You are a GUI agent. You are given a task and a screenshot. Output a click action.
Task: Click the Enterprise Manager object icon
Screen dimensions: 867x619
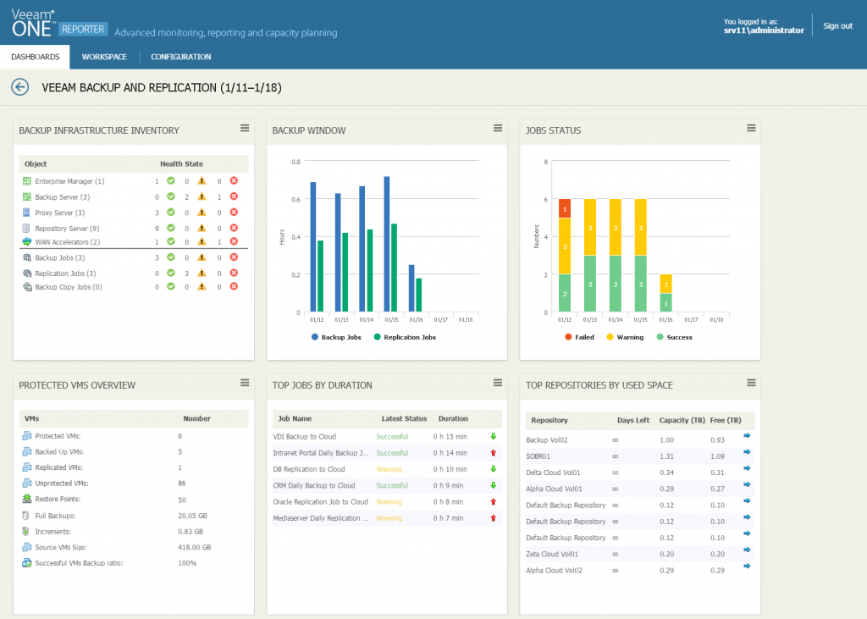(x=27, y=181)
